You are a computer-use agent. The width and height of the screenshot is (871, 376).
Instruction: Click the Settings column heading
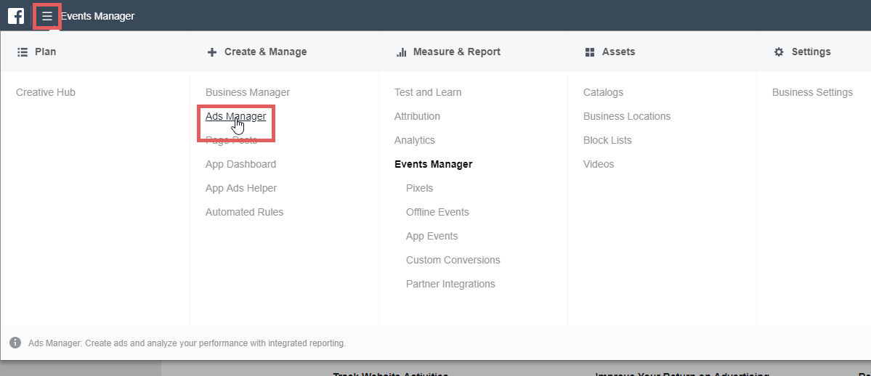(x=811, y=52)
